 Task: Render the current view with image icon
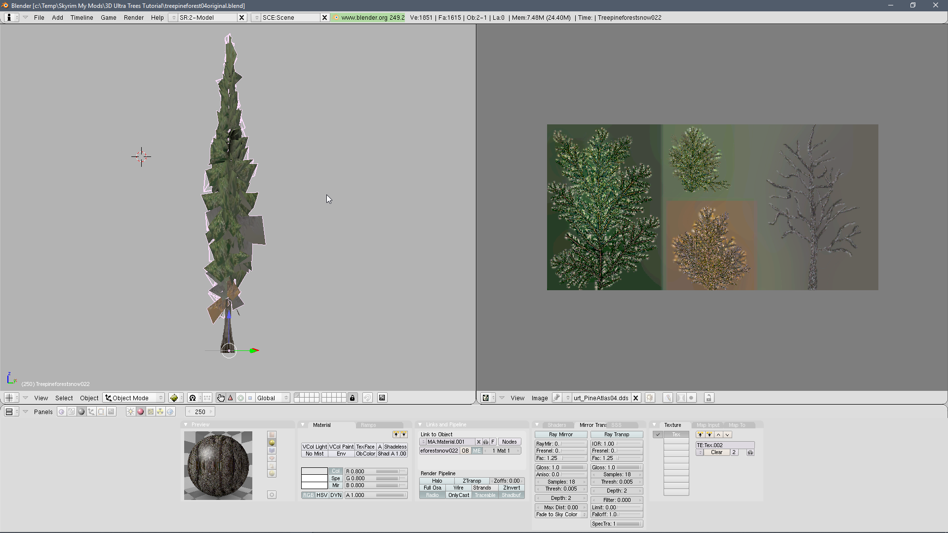click(382, 398)
